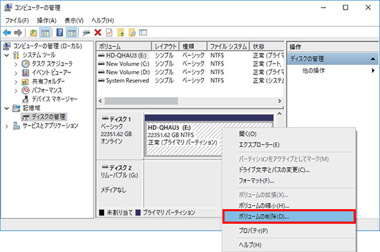Toggle the console tree show/hide icon
Screen dimensions: 380x252
click(x=45, y=32)
